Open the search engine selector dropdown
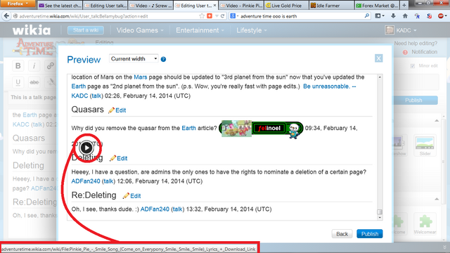Screen dimensions: 450x253 tap(234, 16)
